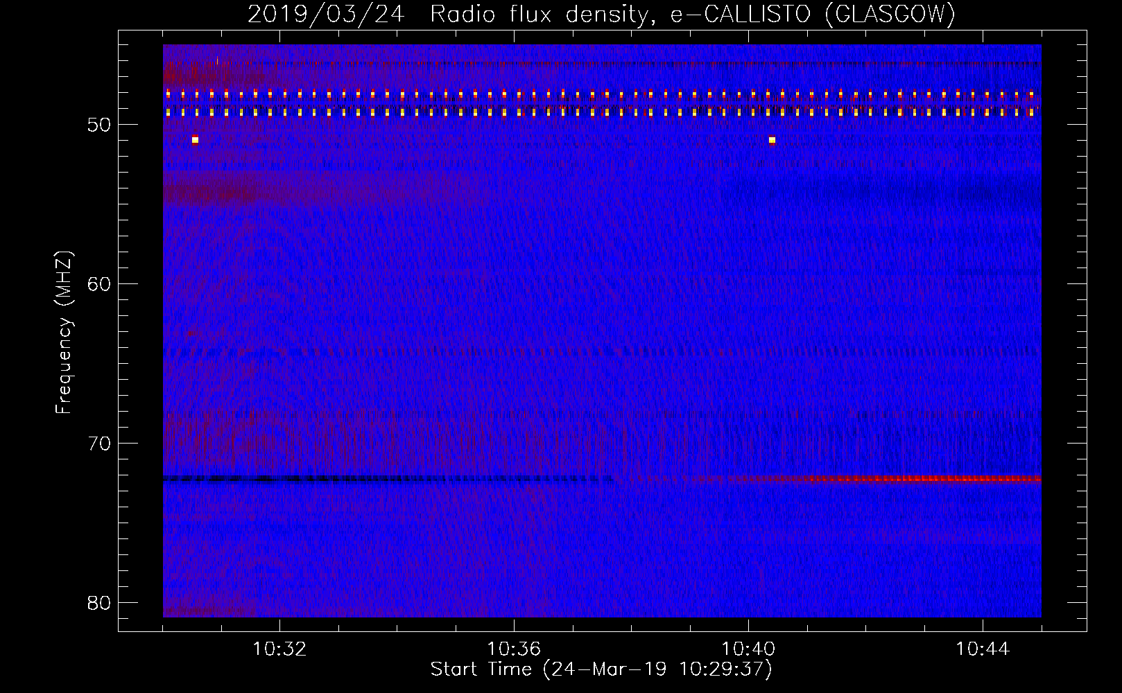Click the 60 MHz frequency tick label
The width and height of the screenshot is (1122, 693).
click(x=99, y=284)
